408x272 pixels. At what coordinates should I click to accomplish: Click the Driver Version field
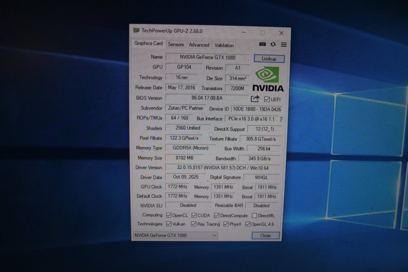tap(222, 168)
